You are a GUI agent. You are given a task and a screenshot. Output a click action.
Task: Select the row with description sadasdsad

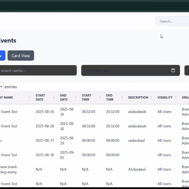point(136,141)
